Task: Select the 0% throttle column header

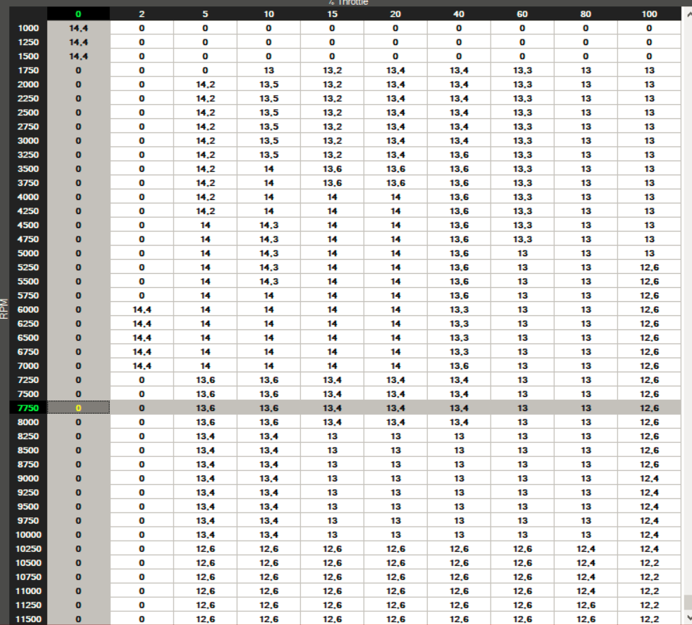Action: (x=78, y=13)
